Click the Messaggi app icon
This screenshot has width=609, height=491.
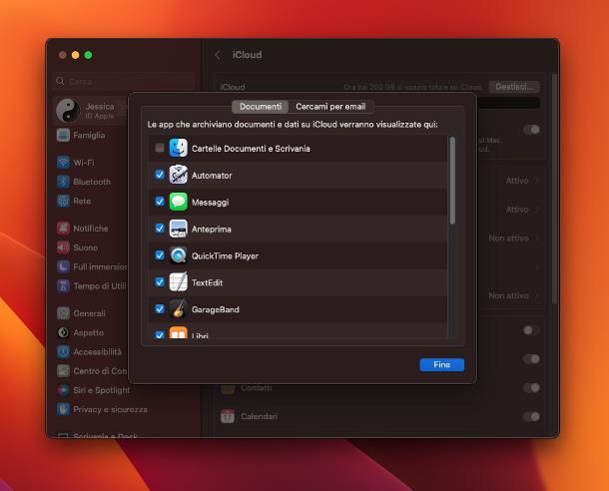pos(179,202)
